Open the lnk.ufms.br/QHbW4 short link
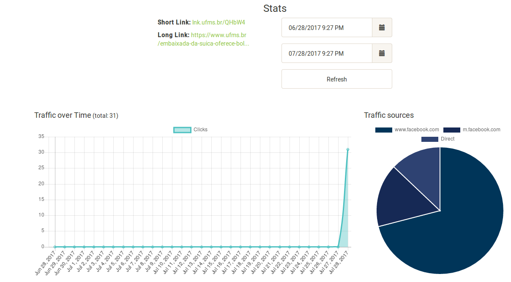The image size is (511, 282). (219, 22)
